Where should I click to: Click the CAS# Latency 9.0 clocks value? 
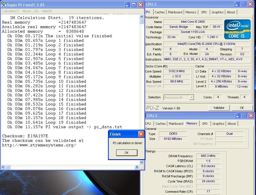pyautogui.click(x=208, y=166)
